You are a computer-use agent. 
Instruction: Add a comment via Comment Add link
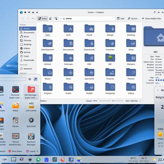tap(157, 83)
